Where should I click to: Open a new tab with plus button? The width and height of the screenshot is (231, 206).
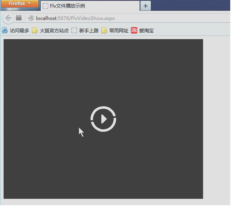[145, 6]
